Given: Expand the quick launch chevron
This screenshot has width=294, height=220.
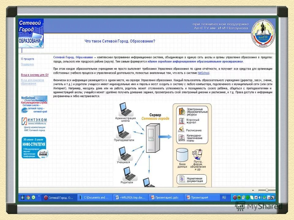Looking at the screenshot, I should [x=39, y=196].
